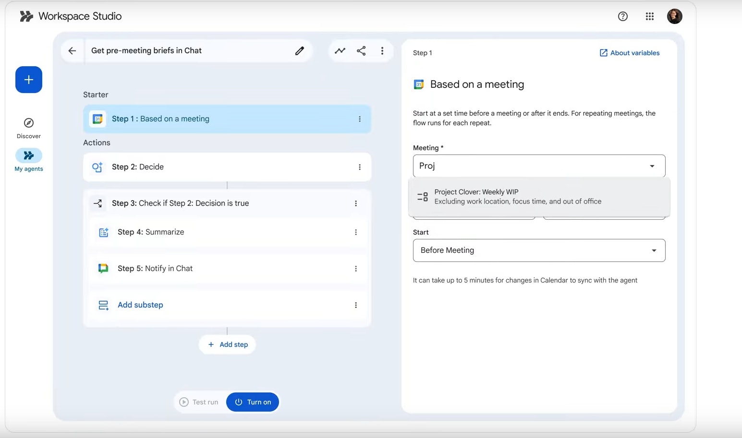Viewport: 742px width, 438px height.
Task: Click the Summarize step document icon
Action: pos(103,232)
